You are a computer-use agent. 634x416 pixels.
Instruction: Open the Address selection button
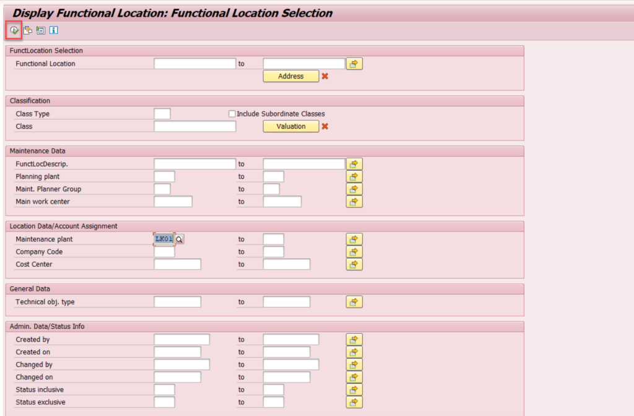click(291, 76)
